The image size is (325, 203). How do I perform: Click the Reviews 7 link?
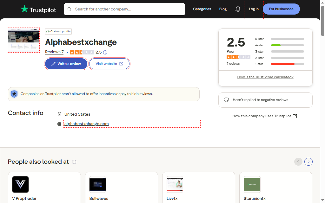click(x=54, y=52)
